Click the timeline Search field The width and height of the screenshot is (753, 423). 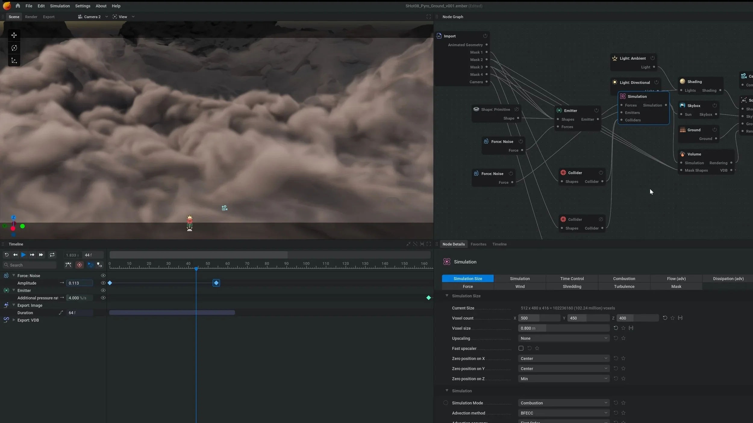(x=30, y=265)
